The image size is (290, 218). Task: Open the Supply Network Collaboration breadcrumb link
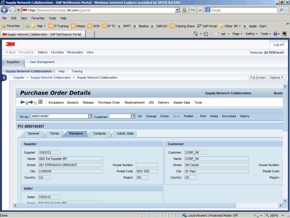click(51, 77)
